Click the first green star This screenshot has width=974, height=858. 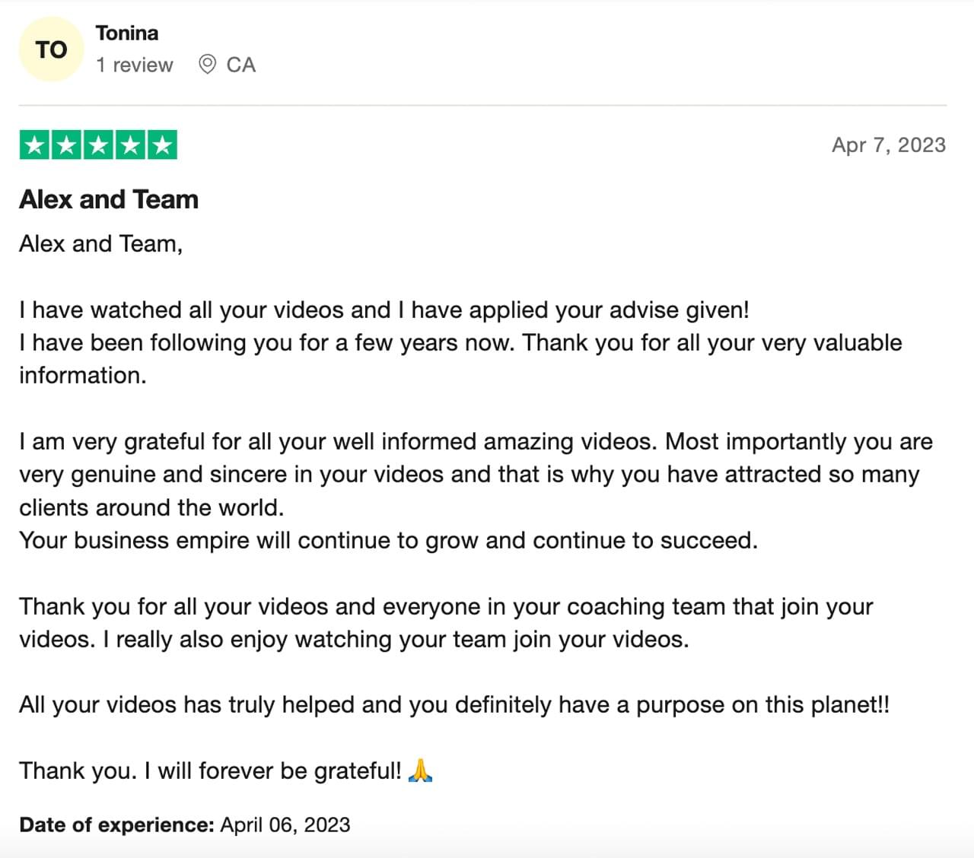(34, 145)
